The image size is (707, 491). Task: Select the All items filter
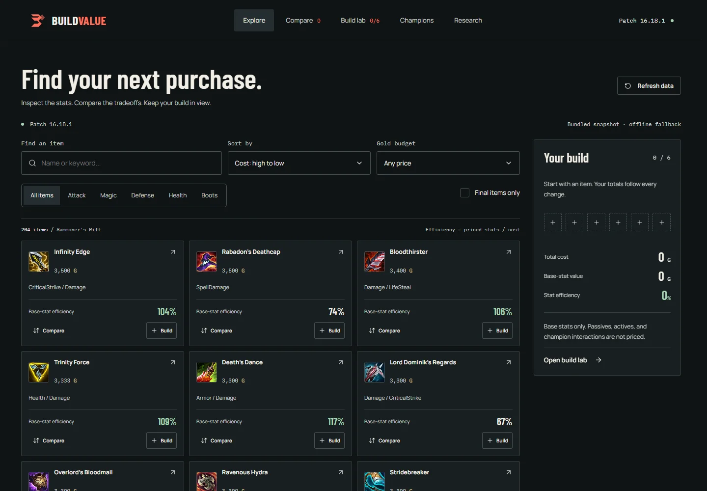click(x=42, y=195)
